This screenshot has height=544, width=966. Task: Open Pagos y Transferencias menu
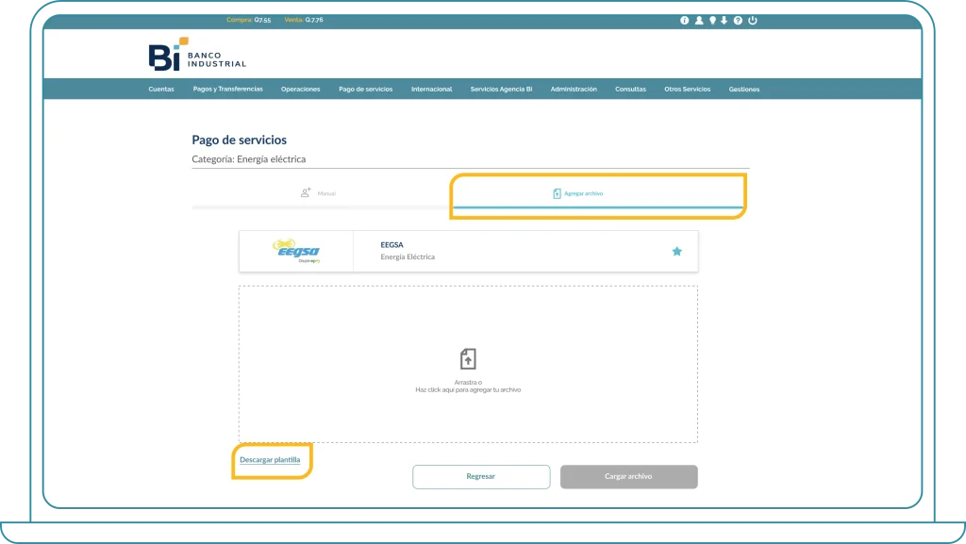227,90
